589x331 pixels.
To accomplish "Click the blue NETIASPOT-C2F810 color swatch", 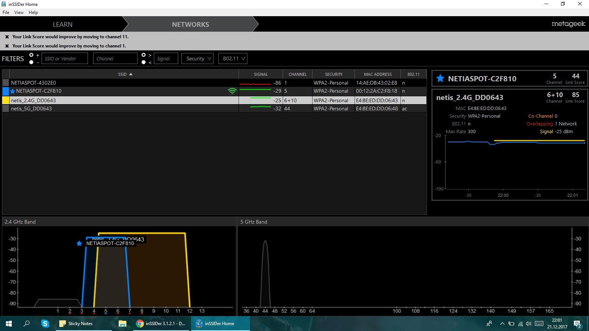I will [6, 91].
